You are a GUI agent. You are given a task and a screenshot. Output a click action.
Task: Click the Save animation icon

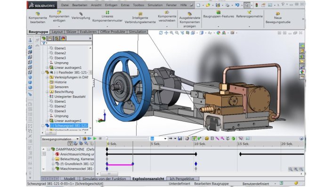(180, 138)
